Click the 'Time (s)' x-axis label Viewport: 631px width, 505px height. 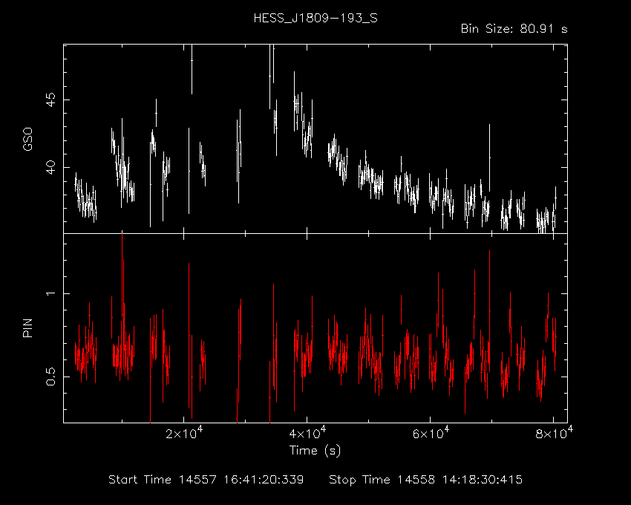(x=315, y=450)
